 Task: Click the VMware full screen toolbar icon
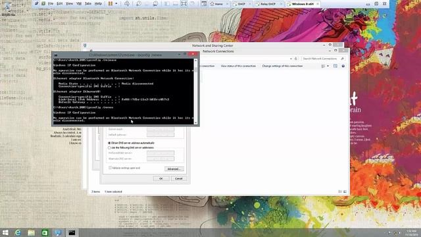(x=184, y=4)
